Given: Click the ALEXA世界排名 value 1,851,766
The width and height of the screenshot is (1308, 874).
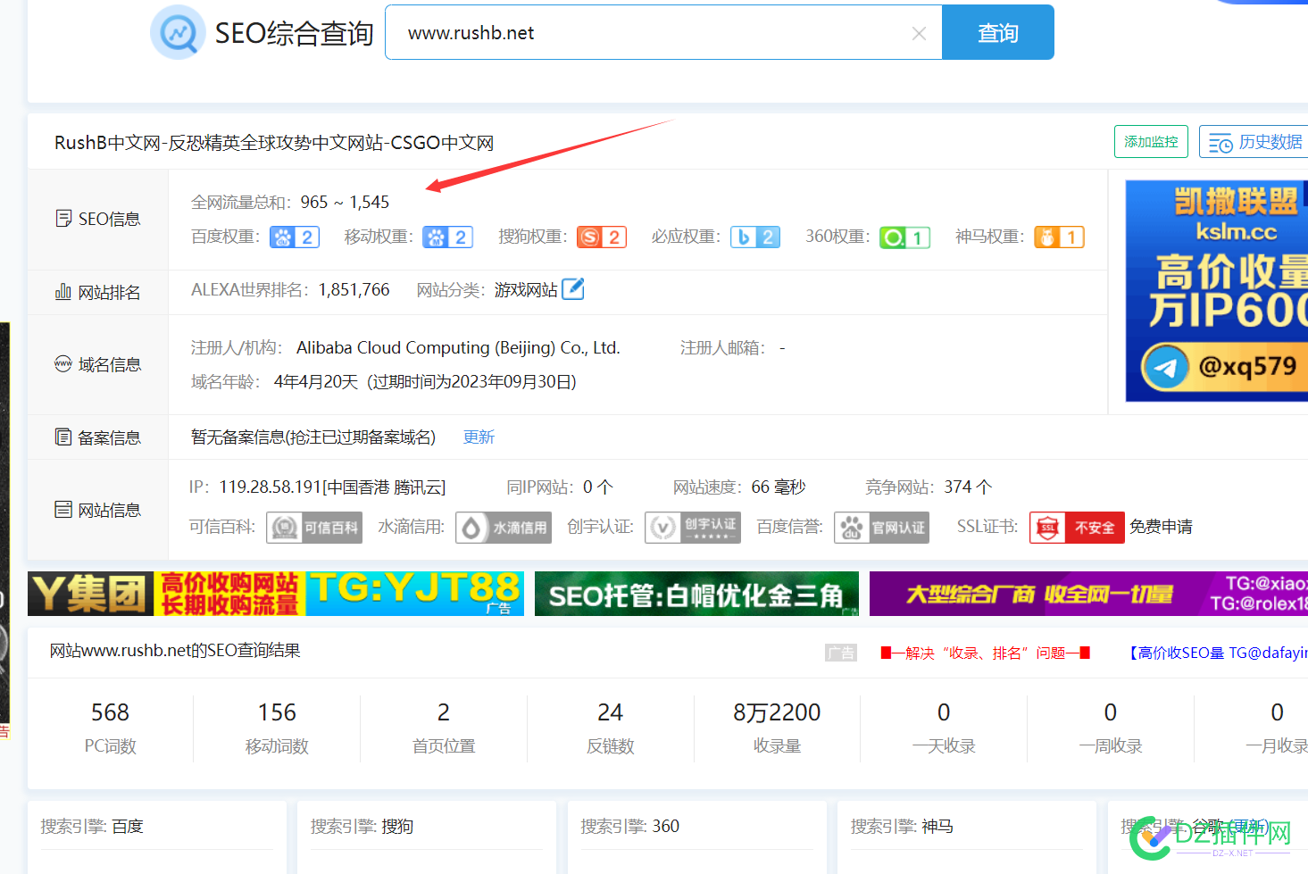Looking at the screenshot, I should coord(354,290).
